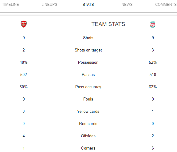
Task: Go to the COMMENTS tab
Action: coord(166,5)
